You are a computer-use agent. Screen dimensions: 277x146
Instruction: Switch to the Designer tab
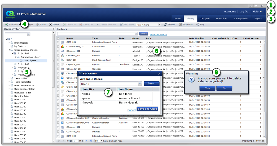(205, 18)
